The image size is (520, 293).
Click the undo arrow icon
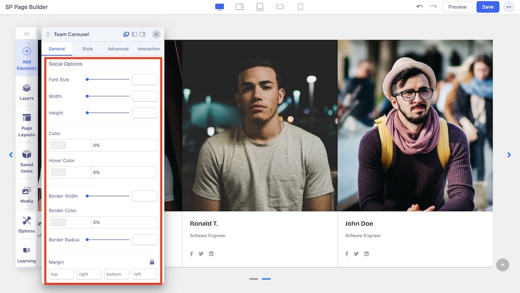pos(420,7)
